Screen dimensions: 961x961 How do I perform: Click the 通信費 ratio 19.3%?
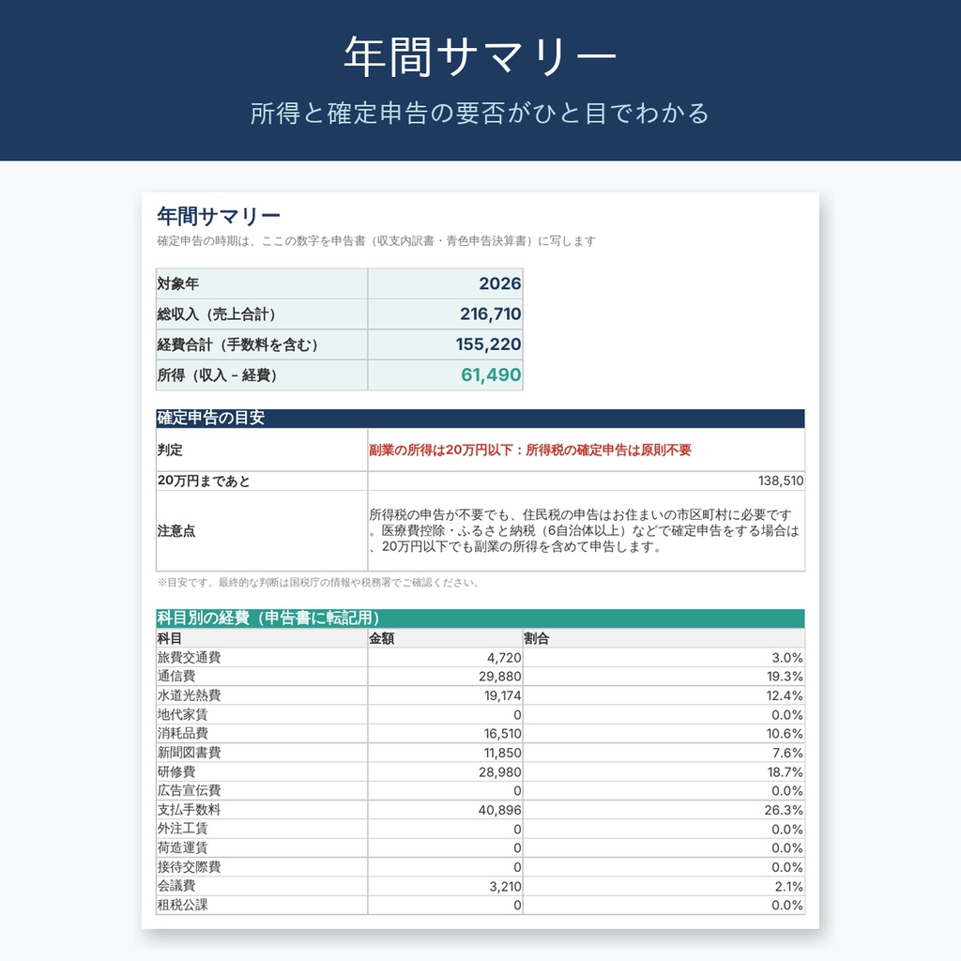tap(785, 677)
